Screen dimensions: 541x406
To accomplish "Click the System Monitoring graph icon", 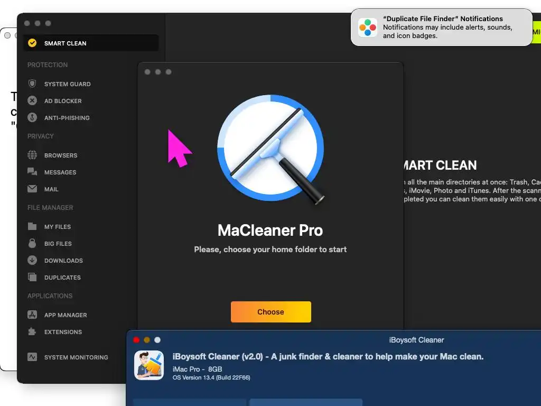I will pyautogui.click(x=32, y=357).
